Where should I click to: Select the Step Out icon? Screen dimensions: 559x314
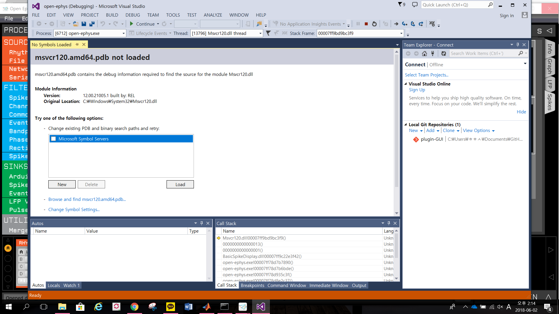pyautogui.click(x=421, y=24)
